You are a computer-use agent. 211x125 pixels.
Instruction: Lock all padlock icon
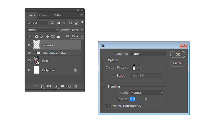click(58, 36)
